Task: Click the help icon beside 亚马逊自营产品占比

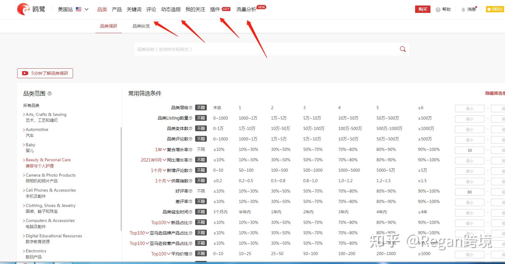Action: [191, 243]
